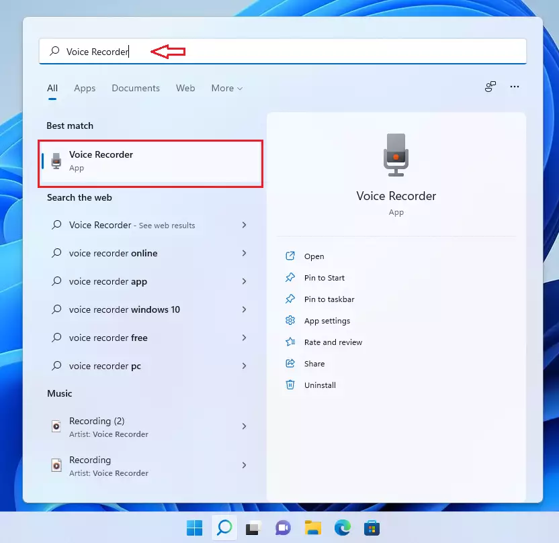The width and height of the screenshot is (559, 543).
Task: Click the Voice Recorder title in preview pane
Action: [396, 196]
